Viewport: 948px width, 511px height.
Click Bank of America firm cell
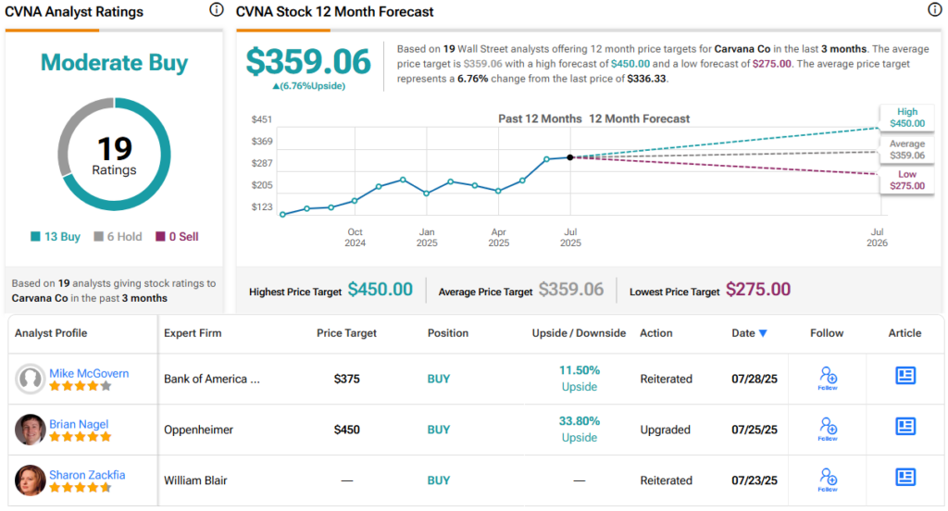click(212, 380)
